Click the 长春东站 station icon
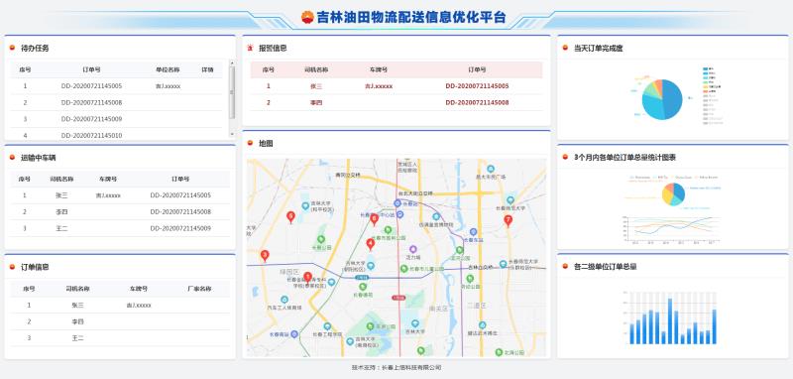This screenshot has width=793, height=379. coord(474,232)
